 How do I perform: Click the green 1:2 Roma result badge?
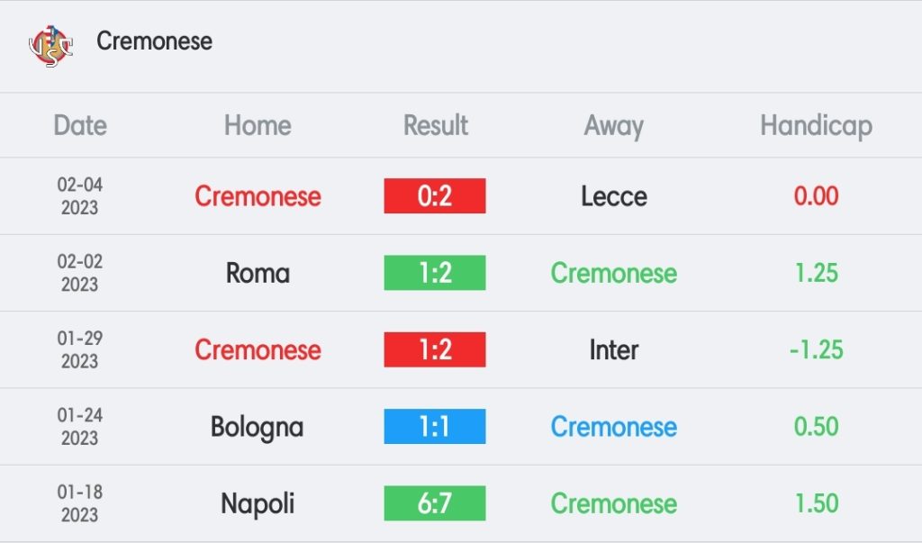click(435, 273)
